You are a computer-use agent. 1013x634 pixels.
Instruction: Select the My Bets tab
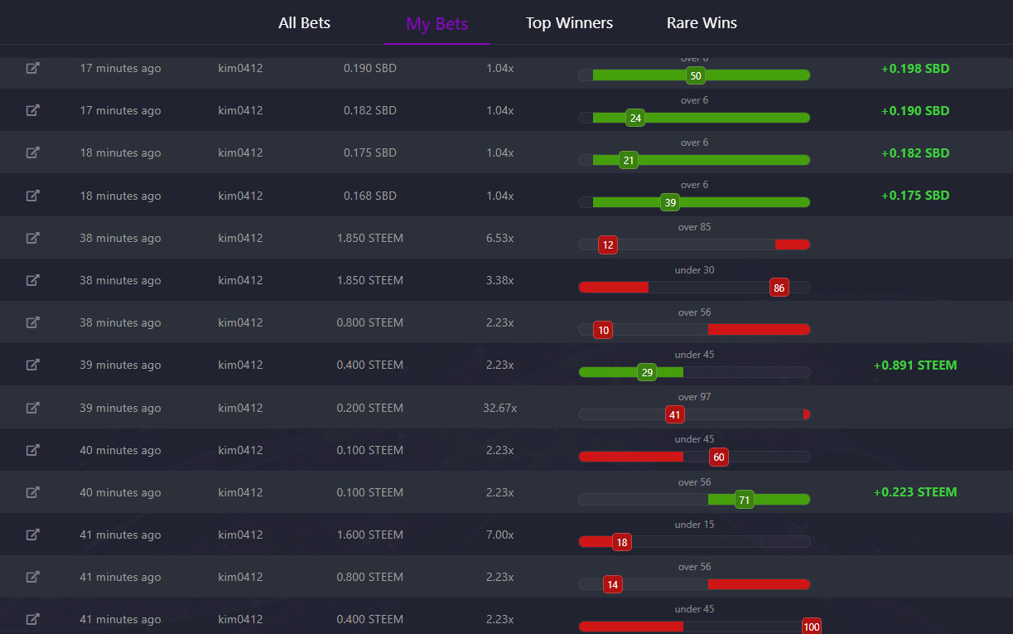(437, 24)
